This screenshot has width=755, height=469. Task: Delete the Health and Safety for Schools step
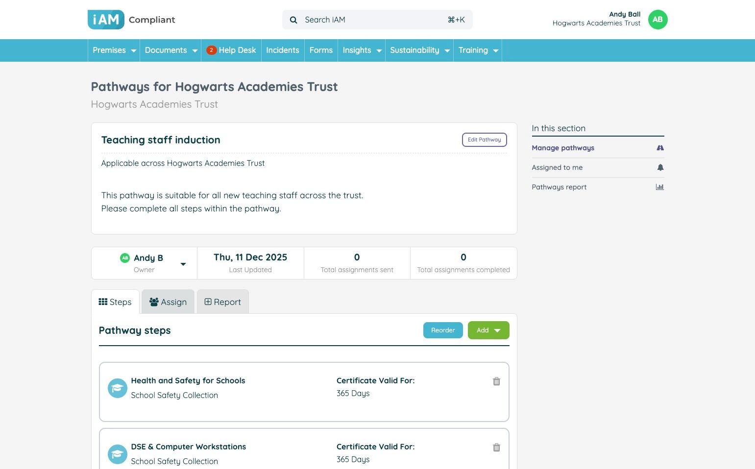tap(496, 381)
